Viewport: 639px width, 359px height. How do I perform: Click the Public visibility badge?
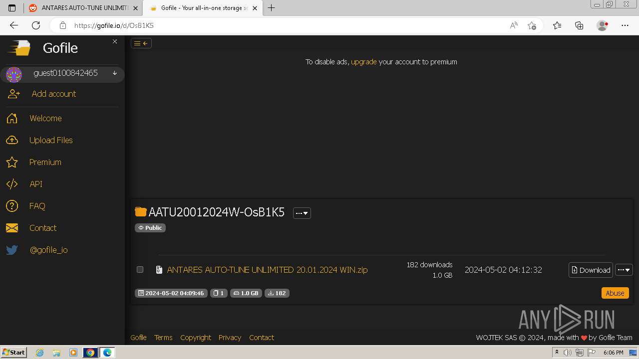tap(150, 228)
